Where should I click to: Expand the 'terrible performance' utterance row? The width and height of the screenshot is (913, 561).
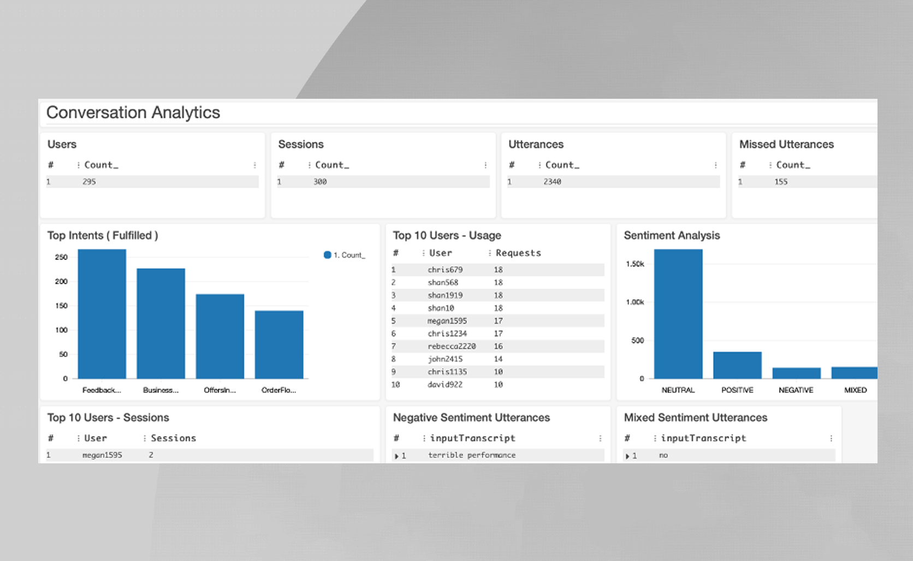coord(396,456)
